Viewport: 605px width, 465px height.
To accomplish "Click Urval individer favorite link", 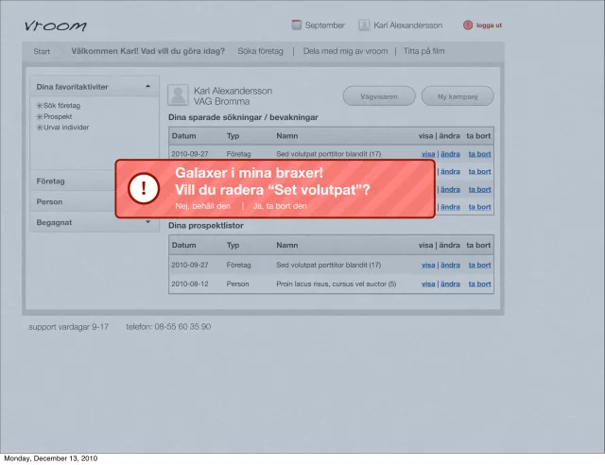I will pos(66,128).
